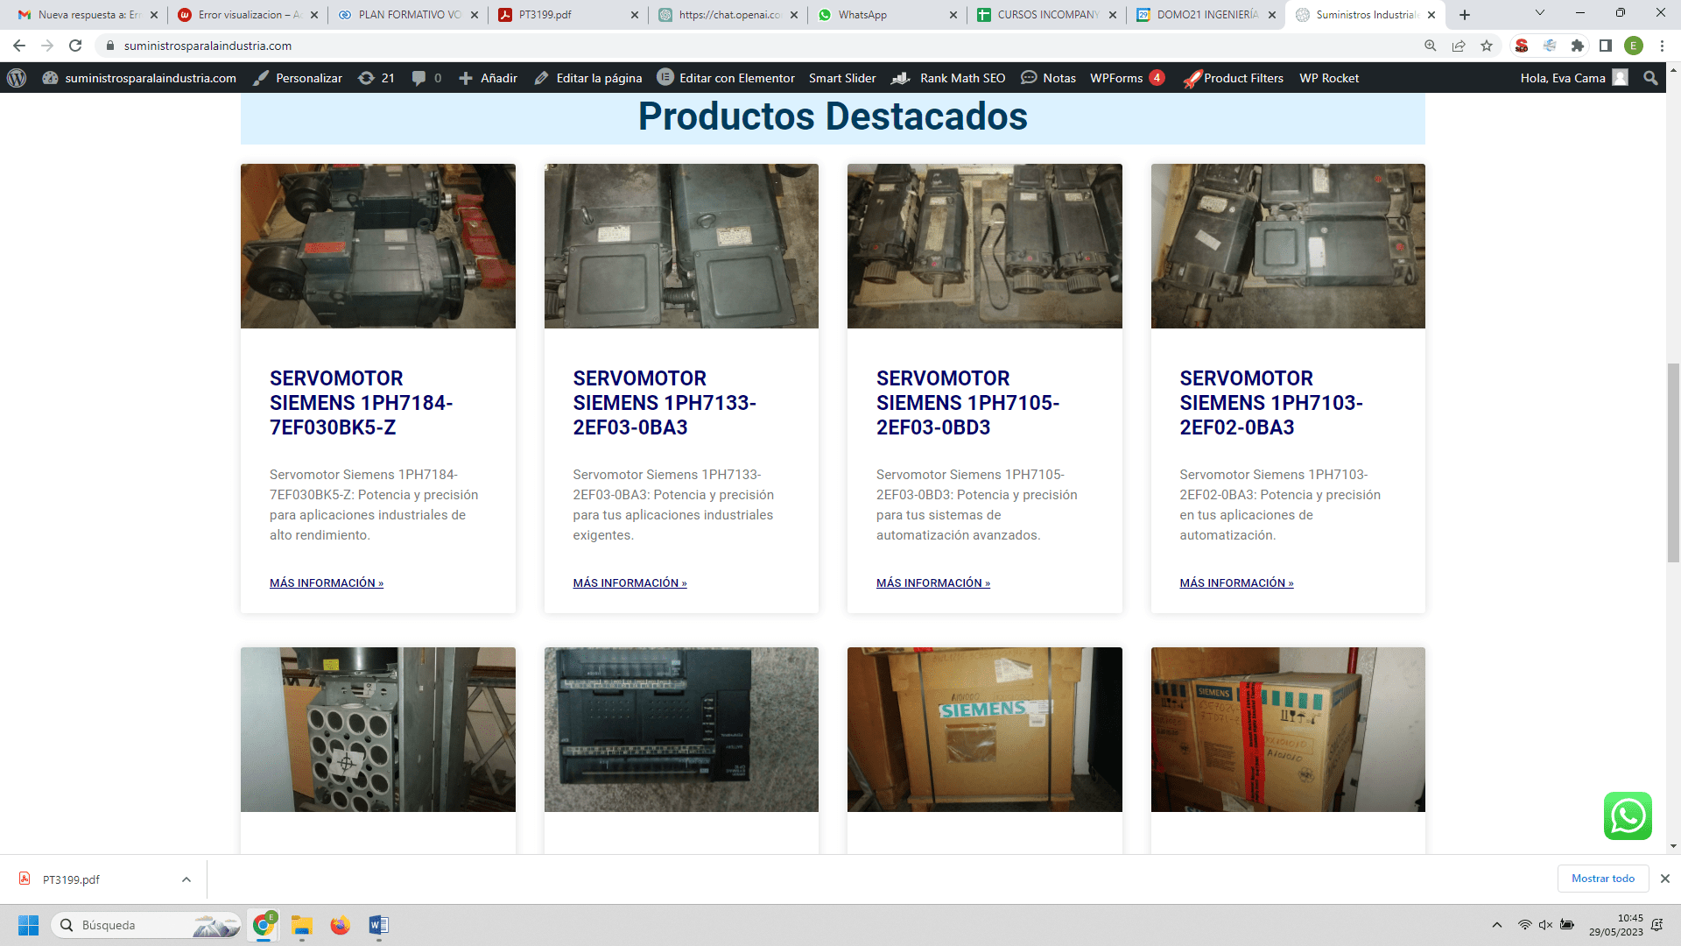
Task: Click the taskbar Búsqueda search box
Action: [146, 925]
